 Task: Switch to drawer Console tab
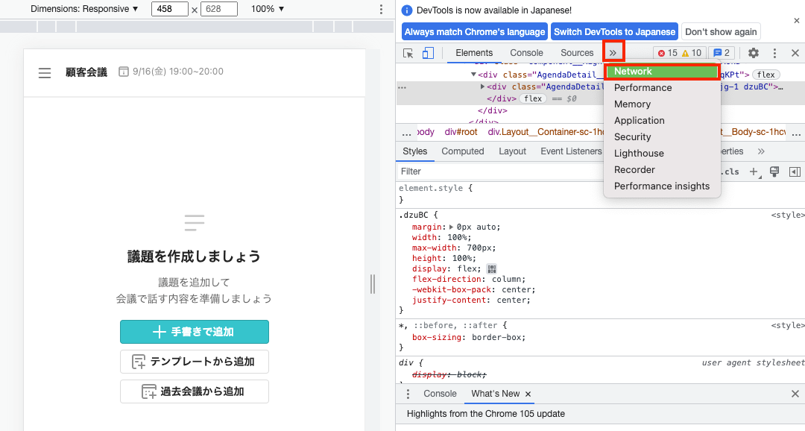[x=440, y=394]
